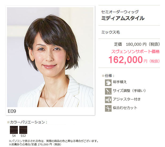Click the スヴェンソンサポート価格 pink label
This screenshot has height=147, width=165.
pos(135,52)
